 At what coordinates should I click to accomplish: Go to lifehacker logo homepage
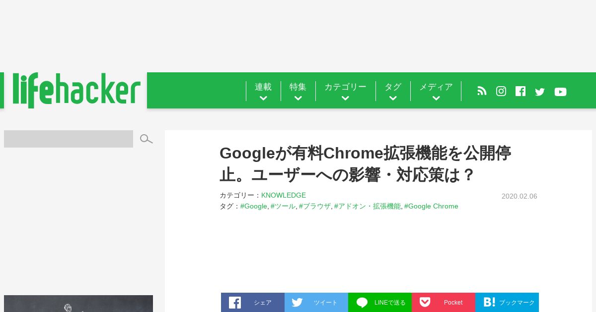[76, 90]
